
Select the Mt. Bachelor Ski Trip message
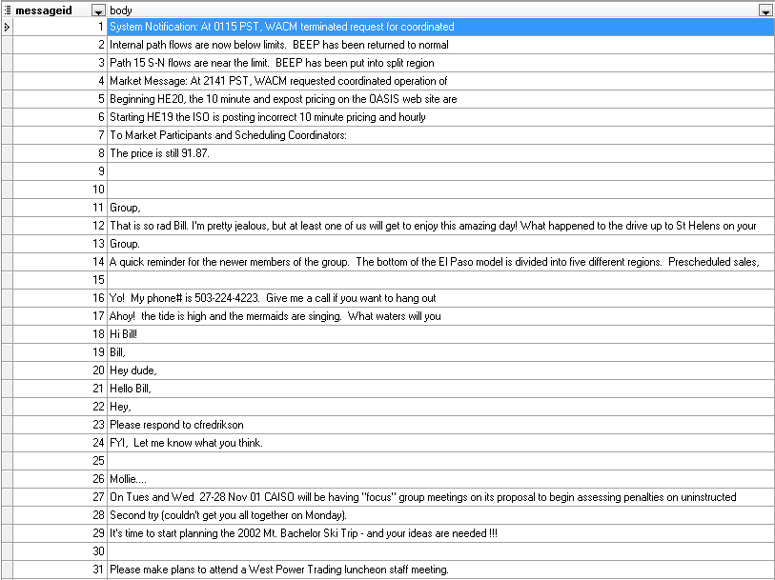click(303, 533)
